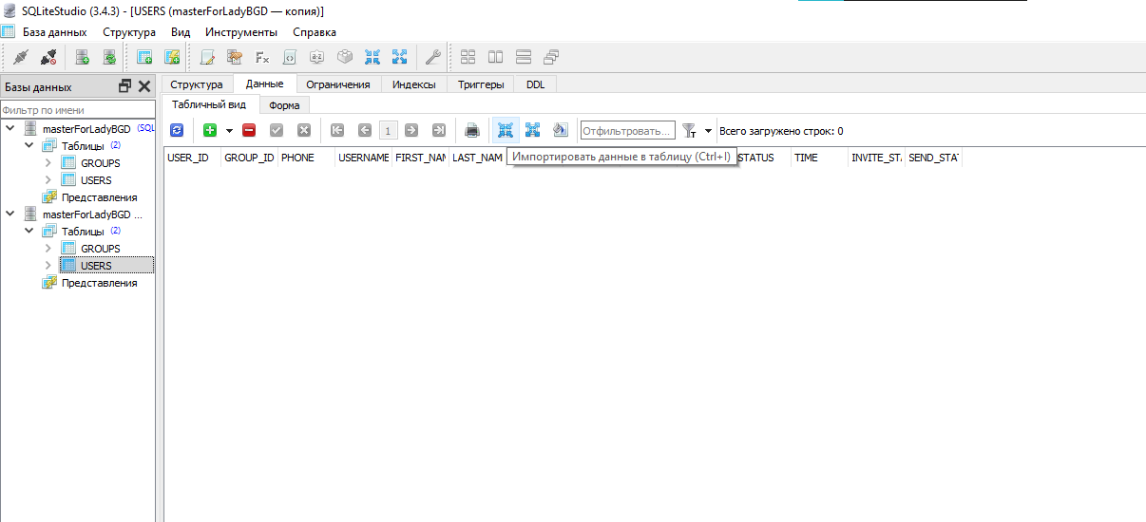Switch to the Форма view tab
The height and width of the screenshot is (522, 1146).
coord(284,105)
